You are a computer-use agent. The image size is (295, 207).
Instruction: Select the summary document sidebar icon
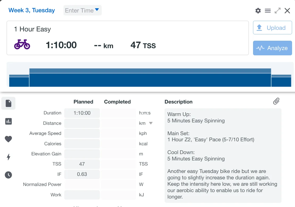tap(8, 103)
